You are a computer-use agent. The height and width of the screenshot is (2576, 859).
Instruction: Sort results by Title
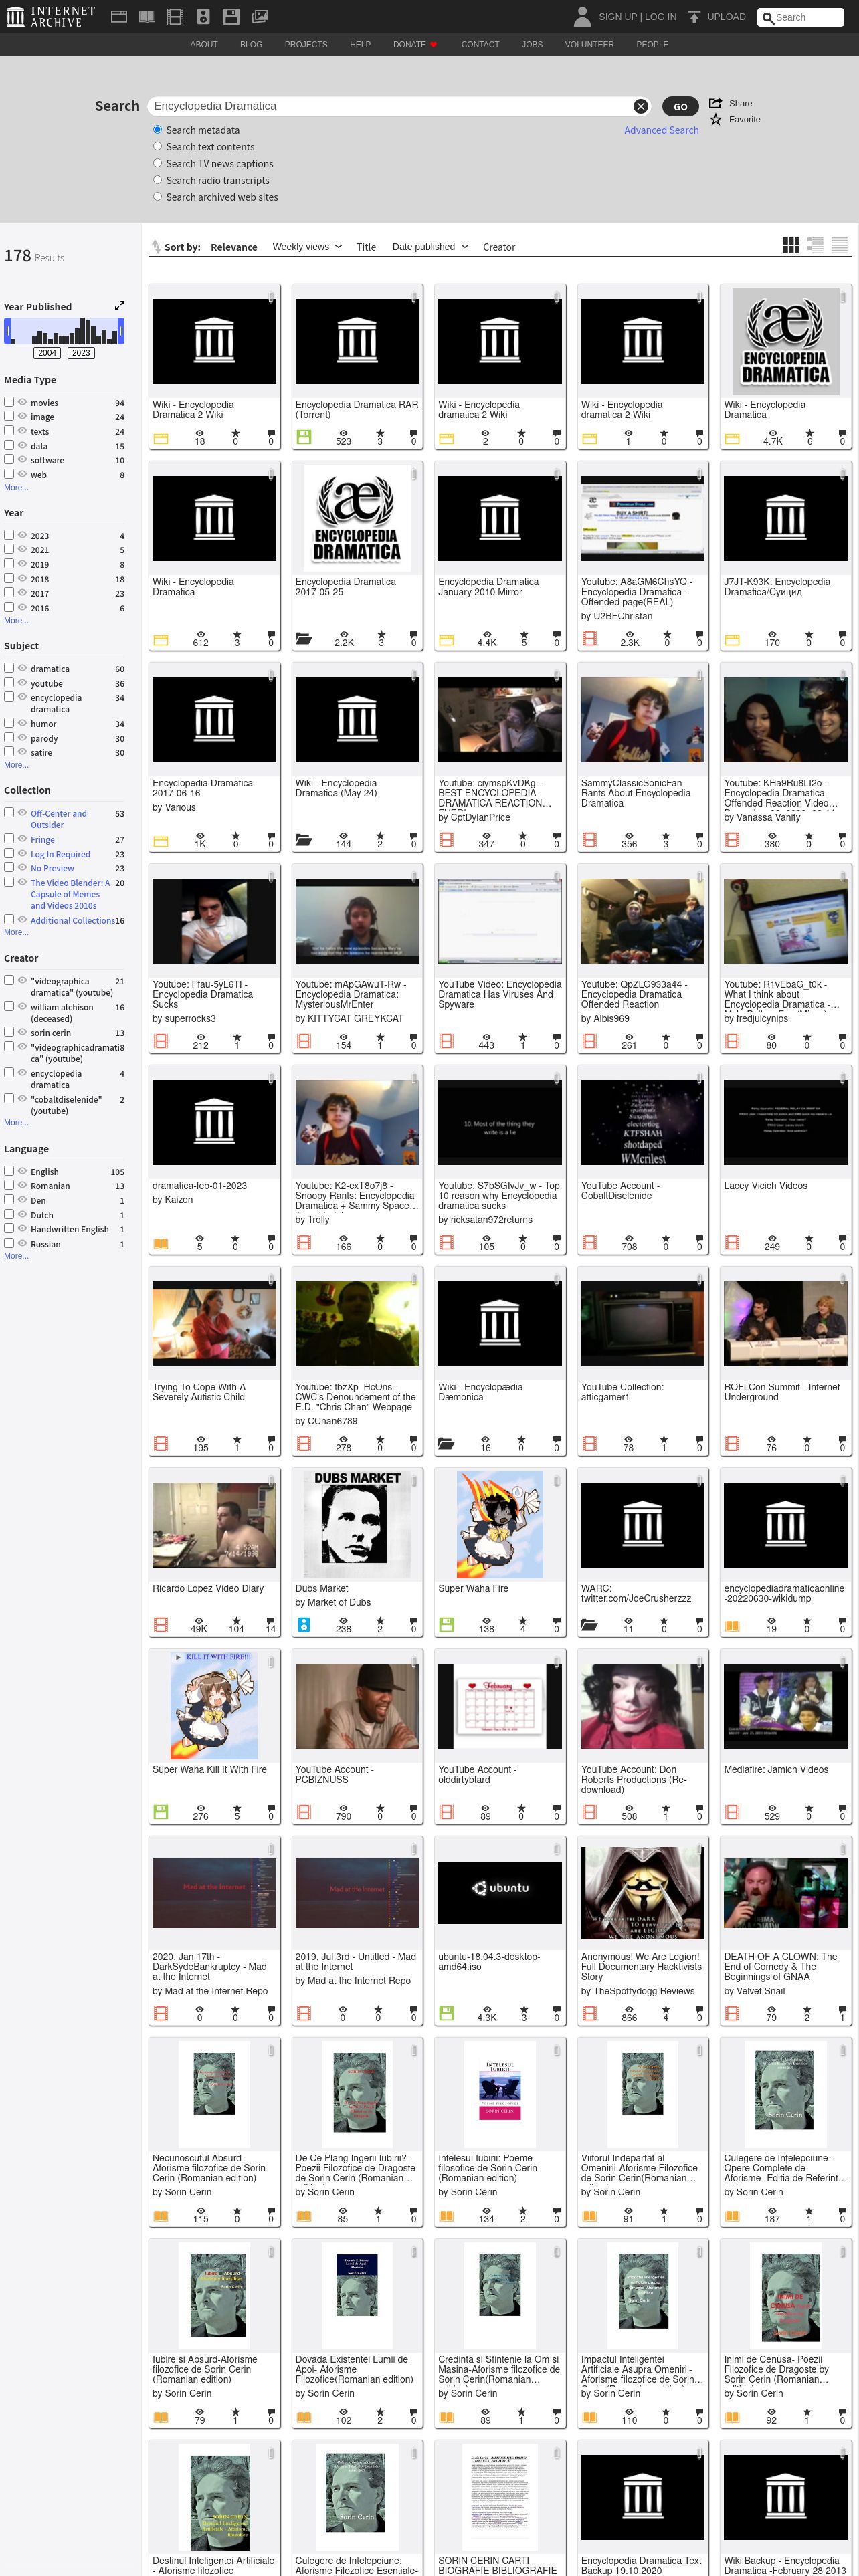[366, 247]
